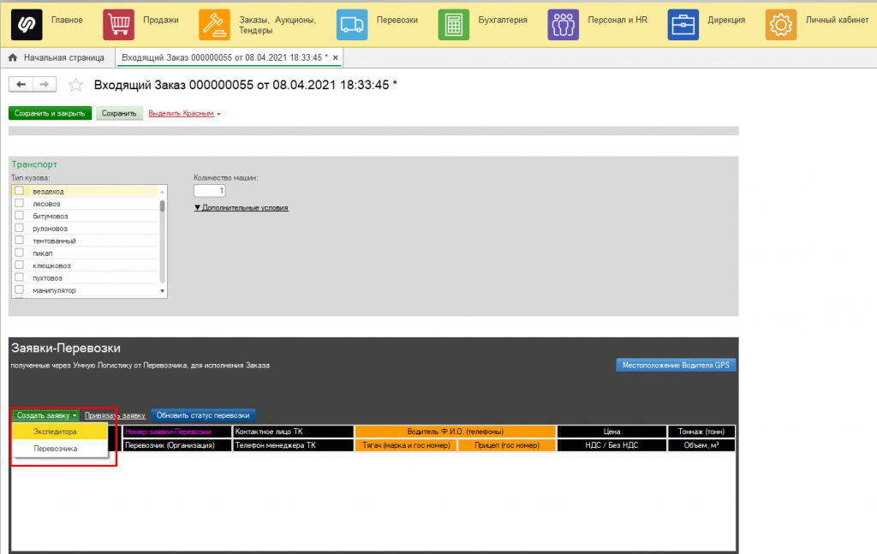Click the Цена column header
Viewport: 877px width, 554px height.
612,432
